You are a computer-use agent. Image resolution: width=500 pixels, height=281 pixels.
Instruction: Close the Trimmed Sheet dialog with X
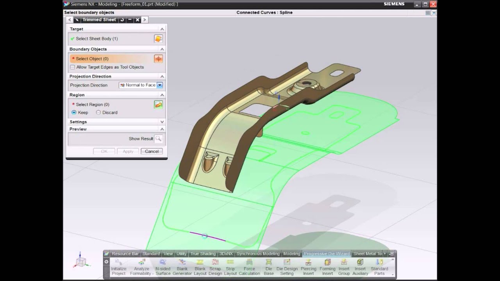(x=137, y=20)
